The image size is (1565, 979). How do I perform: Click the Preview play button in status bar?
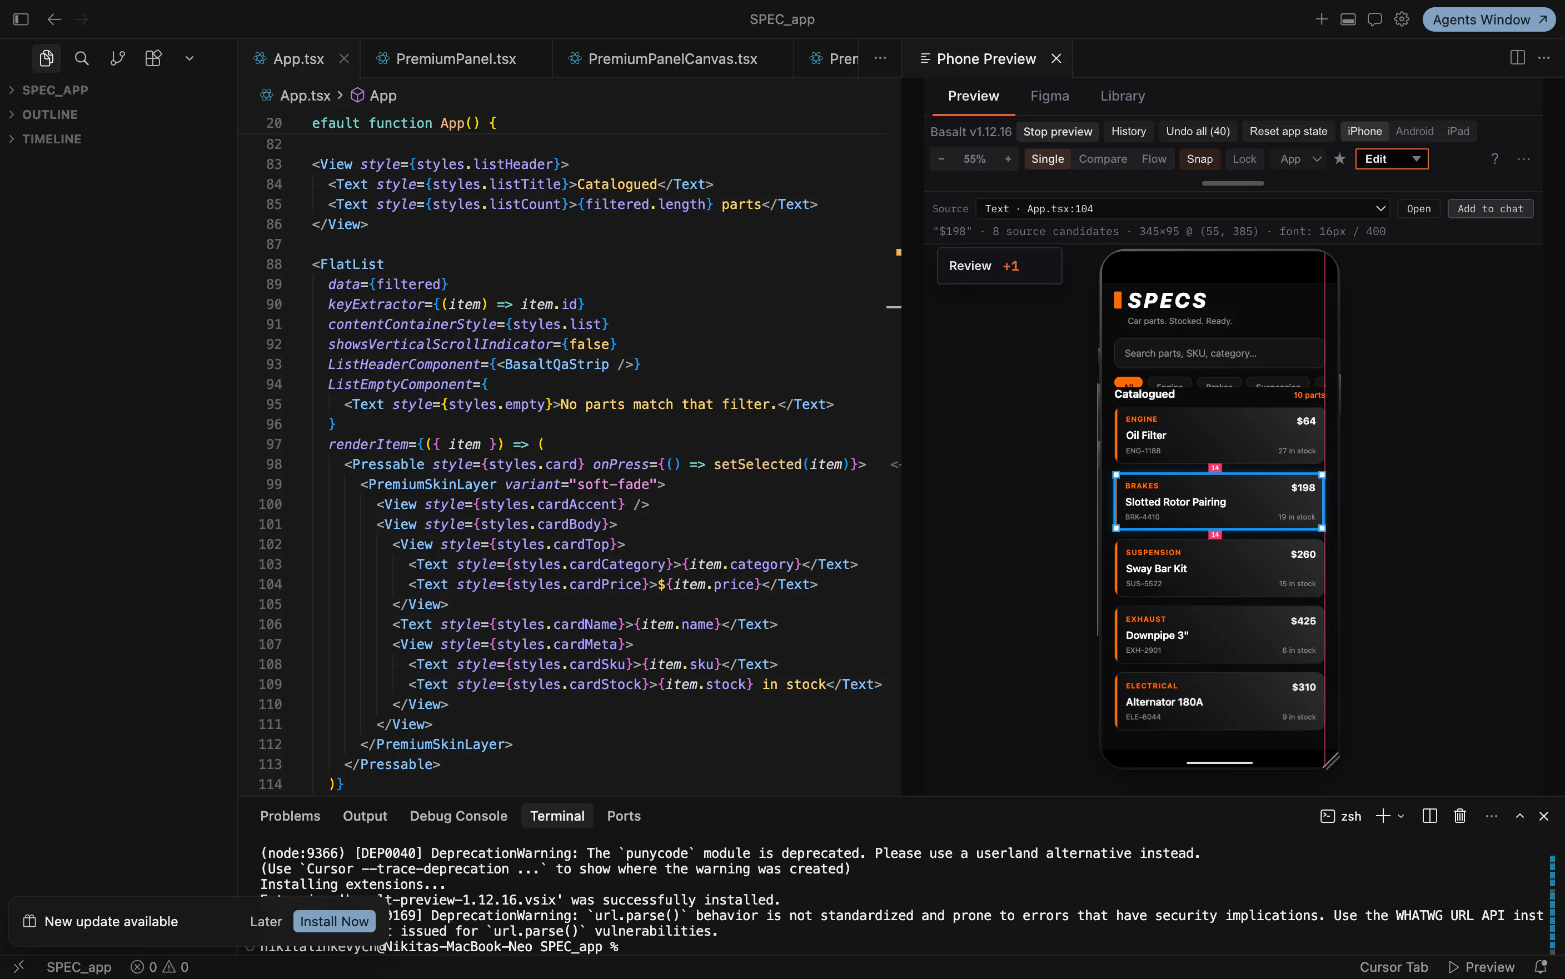tap(1482, 967)
